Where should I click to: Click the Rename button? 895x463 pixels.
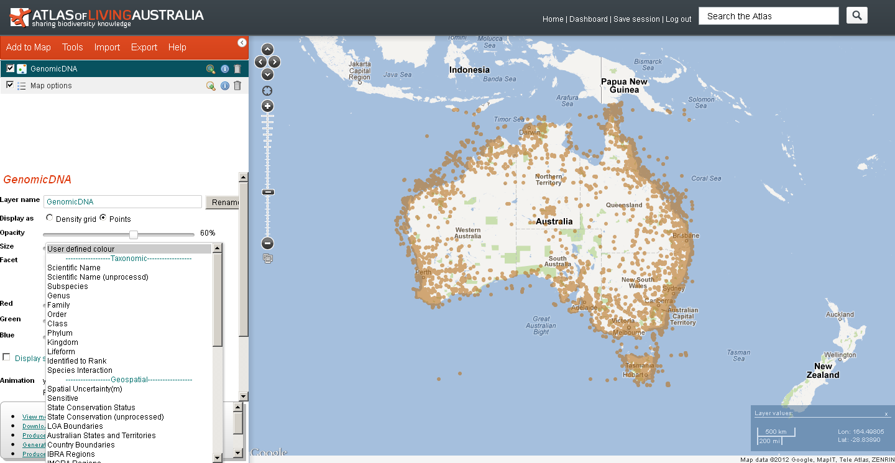[223, 202]
